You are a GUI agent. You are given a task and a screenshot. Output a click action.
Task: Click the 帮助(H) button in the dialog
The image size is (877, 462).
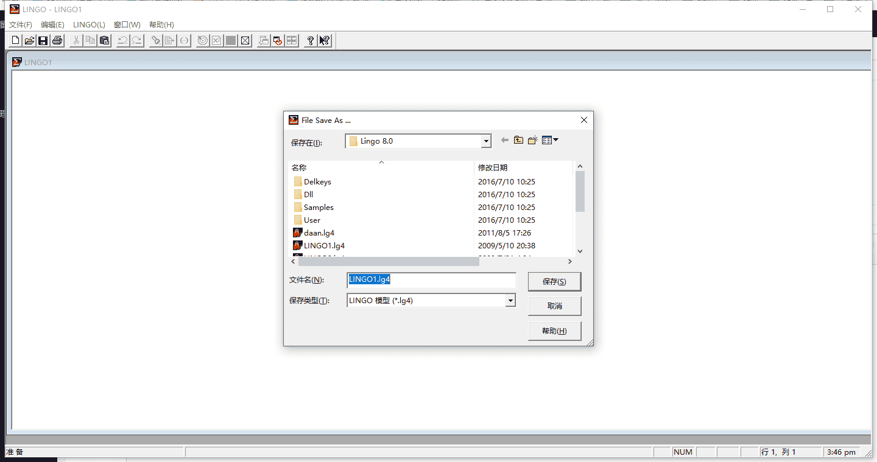(554, 331)
